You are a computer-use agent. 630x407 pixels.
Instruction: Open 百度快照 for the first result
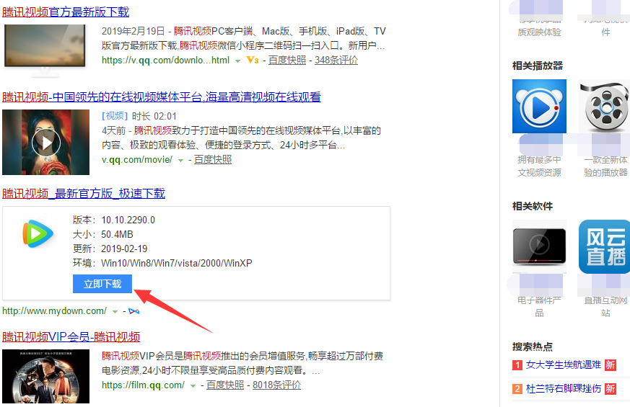[x=287, y=60]
